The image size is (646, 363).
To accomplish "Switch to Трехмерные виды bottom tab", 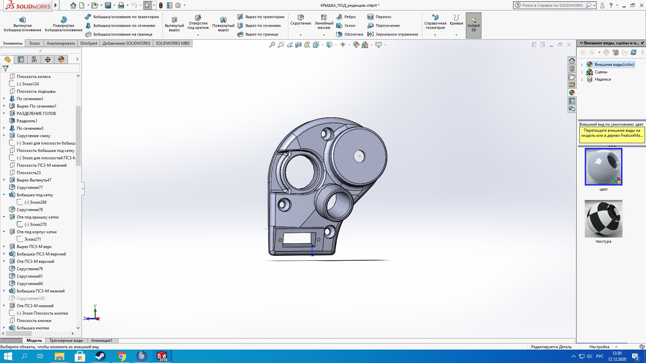I will pyautogui.click(x=66, y=340).
